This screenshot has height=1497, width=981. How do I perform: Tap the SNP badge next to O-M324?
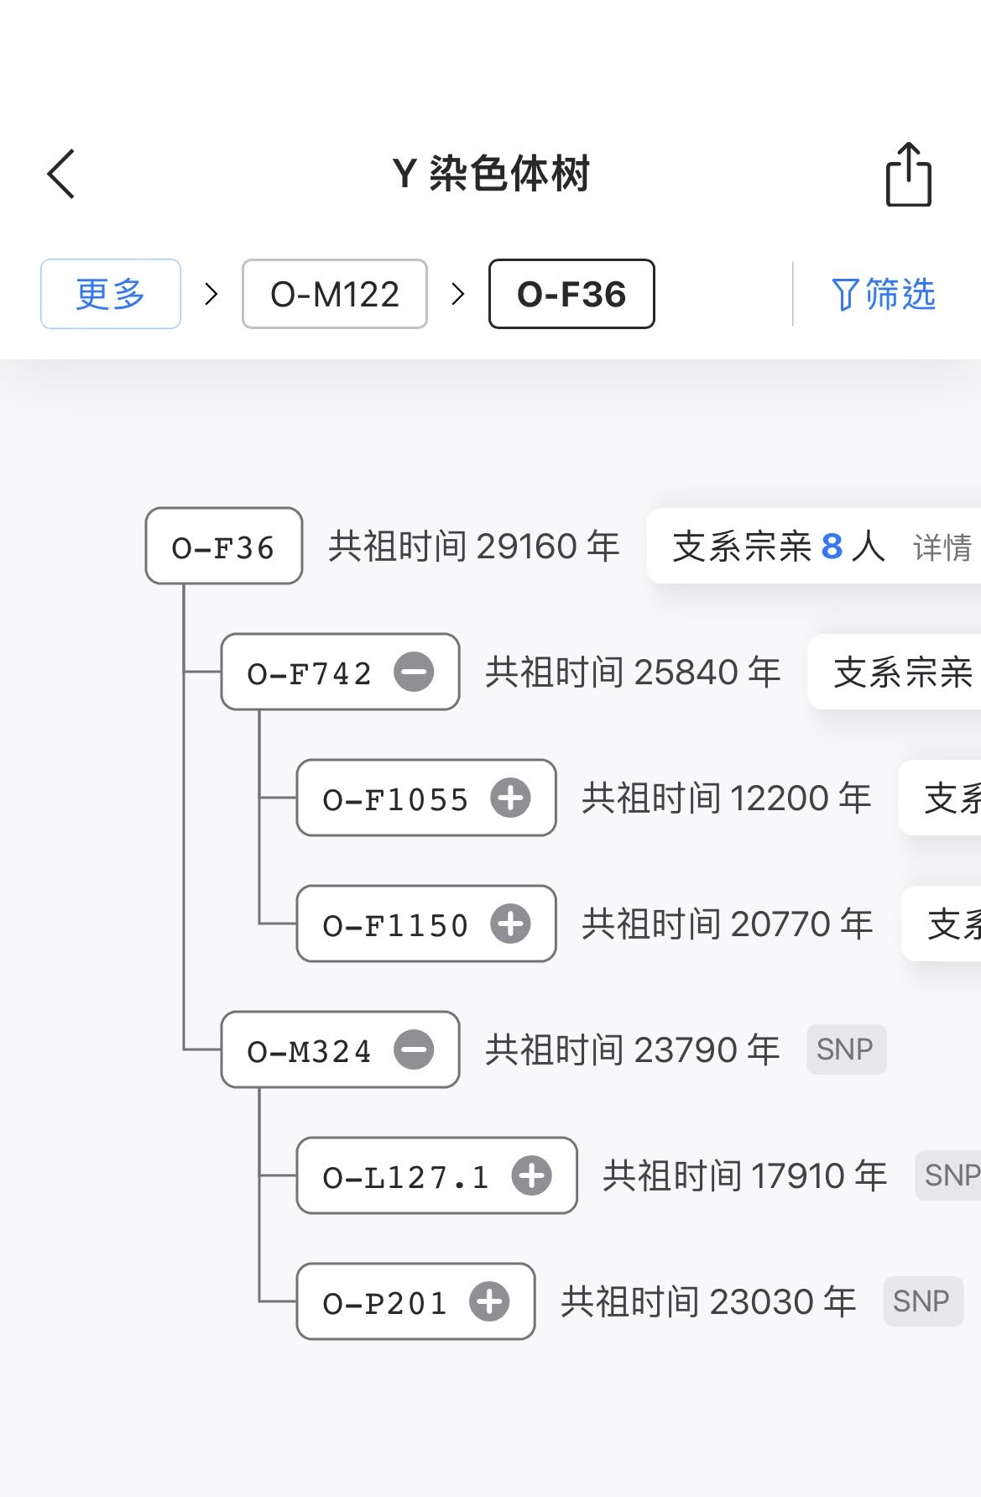846,1049
